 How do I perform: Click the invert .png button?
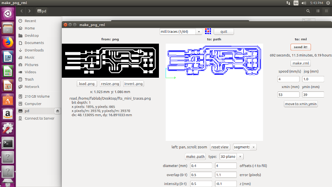pos(133,84)
